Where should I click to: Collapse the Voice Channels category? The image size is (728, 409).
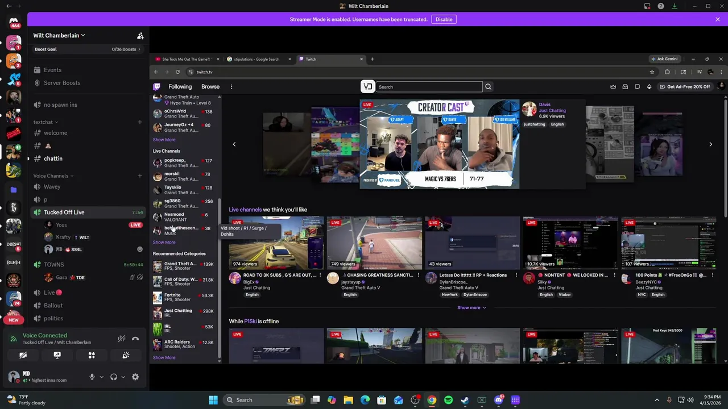click(53, 176)
